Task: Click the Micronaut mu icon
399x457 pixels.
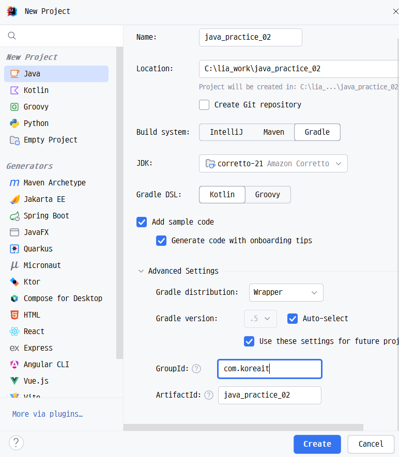Action: coord(14,265)
